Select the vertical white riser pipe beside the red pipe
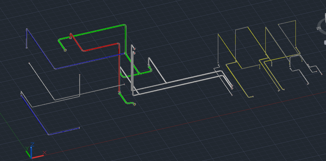 (132, 70)
